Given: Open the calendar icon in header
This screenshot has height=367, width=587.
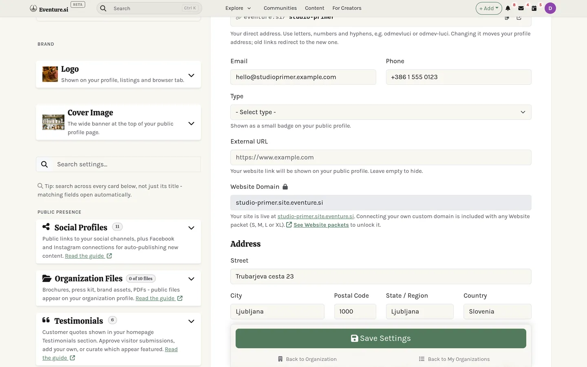Looking at the screenshot, I should point(534,8).
